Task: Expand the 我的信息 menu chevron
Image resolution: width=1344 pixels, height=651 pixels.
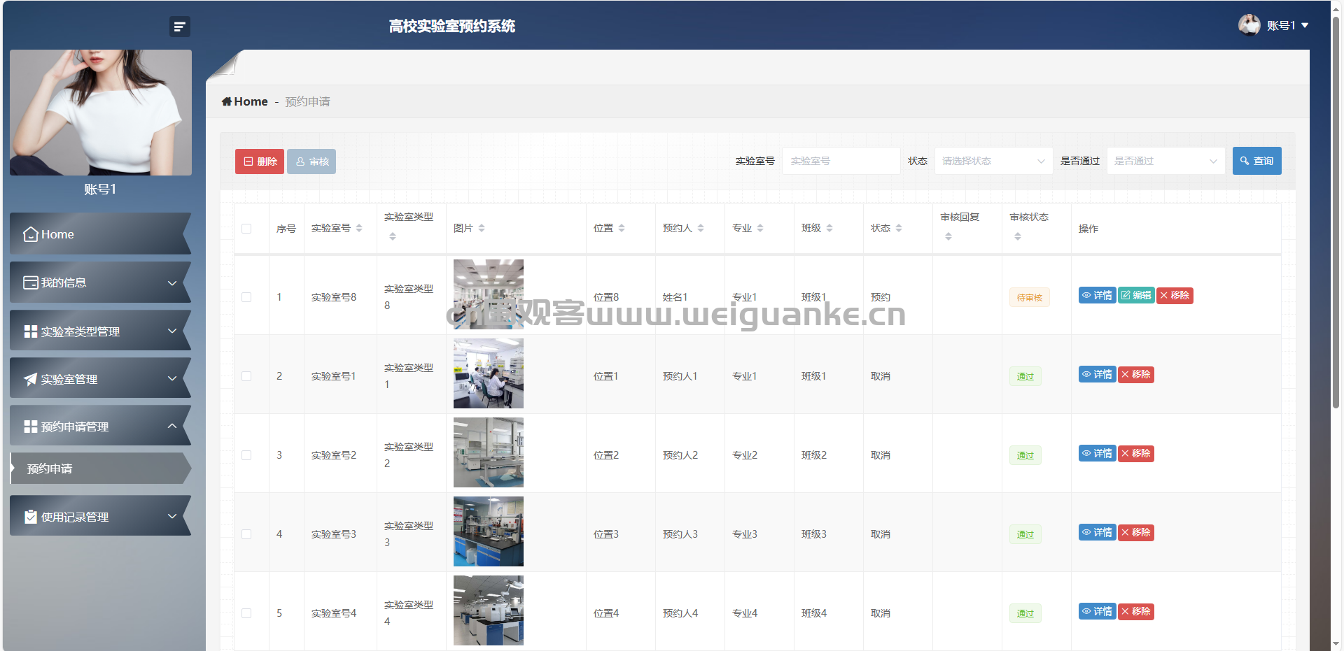Action: [172, 283]
